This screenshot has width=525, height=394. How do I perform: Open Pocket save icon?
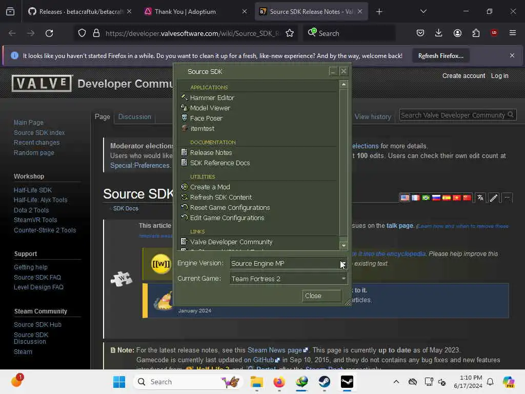420,33
